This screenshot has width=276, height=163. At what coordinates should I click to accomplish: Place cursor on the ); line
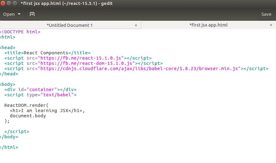coord(7,121)
